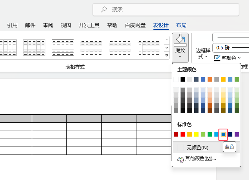Select the orange standard color swatch
The width and height of the screenshot is (249, 180).
(189, 134)
